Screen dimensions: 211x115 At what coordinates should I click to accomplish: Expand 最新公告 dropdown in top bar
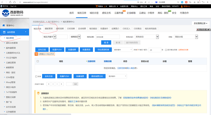click(x=113, y=6)
